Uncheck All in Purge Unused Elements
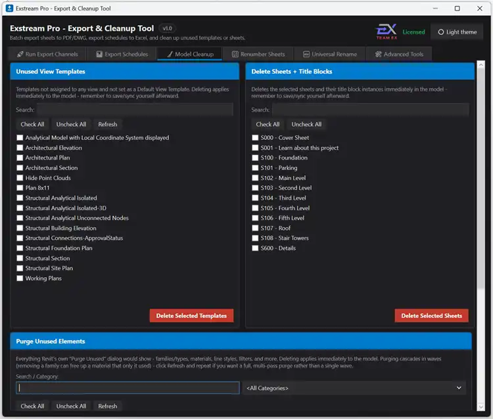This screenshot has width=493, height=419. click(71, 406)
